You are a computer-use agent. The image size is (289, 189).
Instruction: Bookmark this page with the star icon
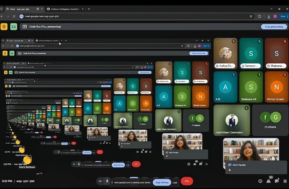pyautogui.click(x=251, y=16)
